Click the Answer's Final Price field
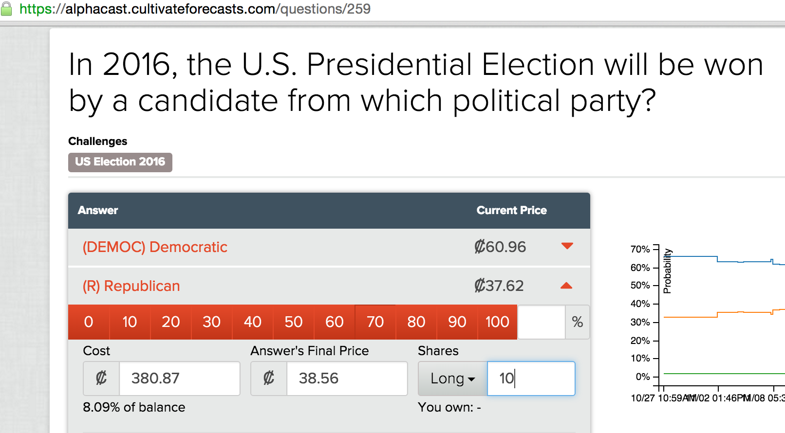 [347, 378]
